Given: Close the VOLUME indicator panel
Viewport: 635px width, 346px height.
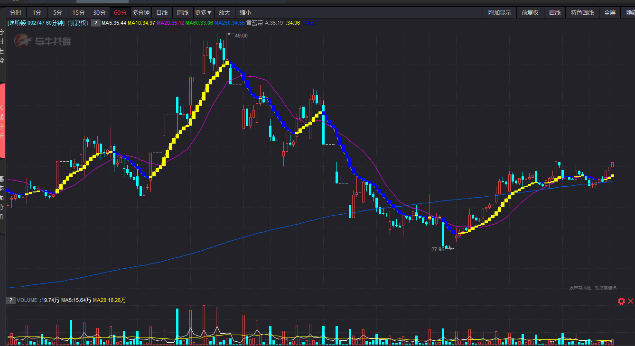Looking at the screenshot, I should pyautogui.click(x=631, y=301).
